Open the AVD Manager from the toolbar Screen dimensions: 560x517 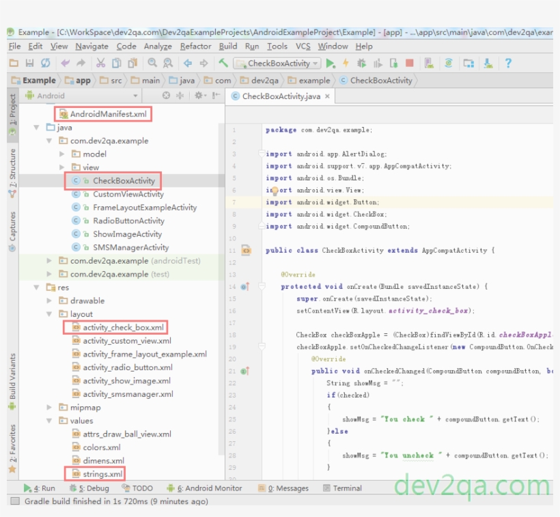point(428,63)
